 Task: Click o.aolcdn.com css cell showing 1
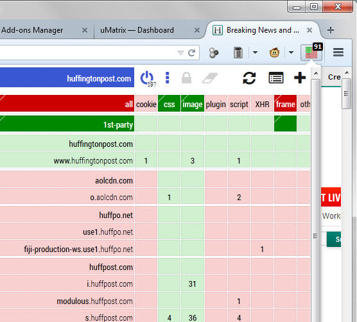pos(169,196)
